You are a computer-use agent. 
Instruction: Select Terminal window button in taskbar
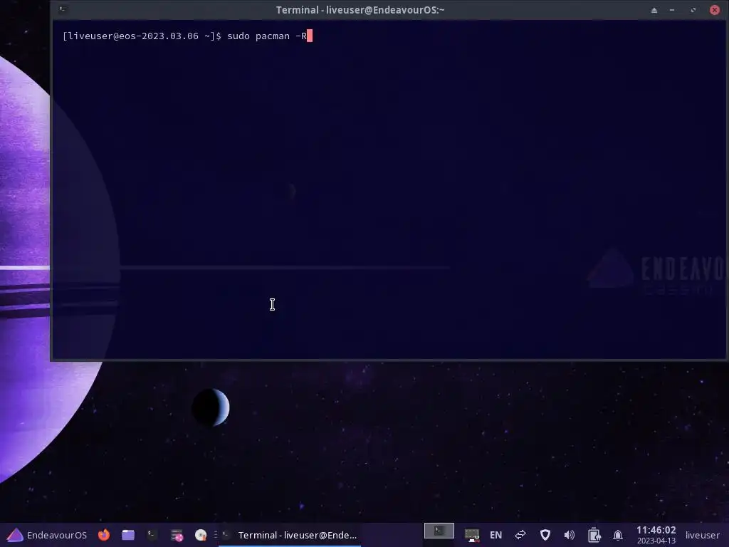[290, 535]
